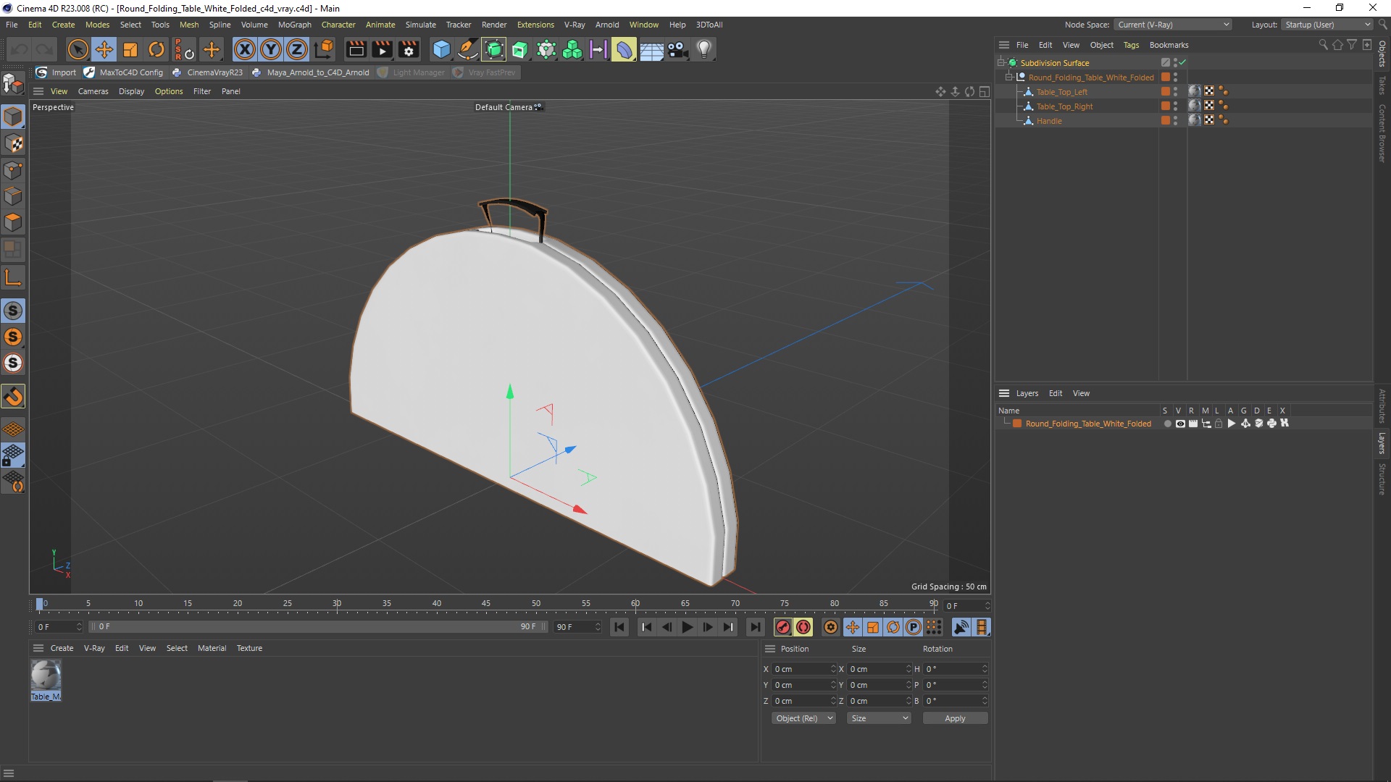Click the Object Manager home path icon
This screenshot has width=1391, height=782.
pos(1337,45)
